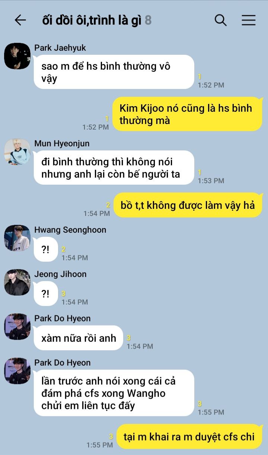Tap Park Jaehyuk's profile avatar
The image size is (268, 455).
tap(17, 56)
